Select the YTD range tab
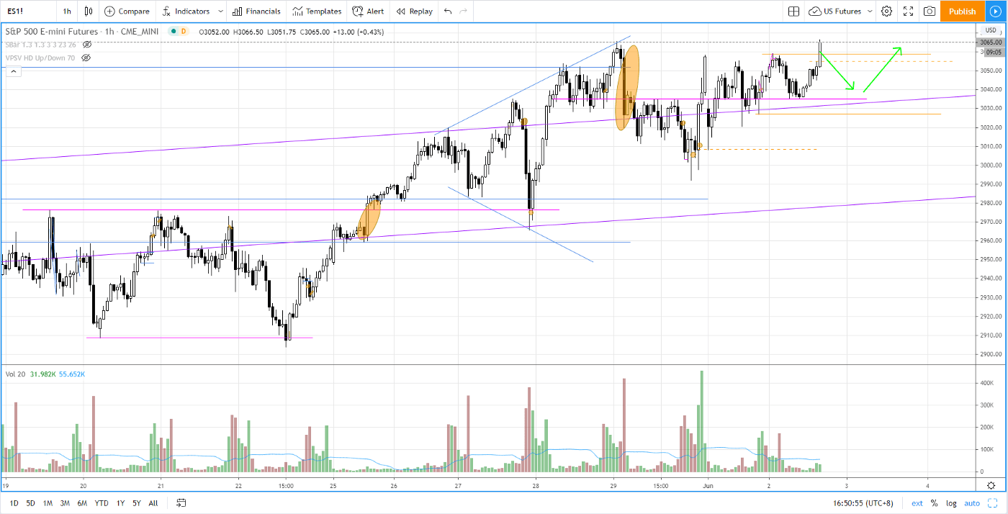The height and width of the screenshot is (514, 1008). (x=101, y=502)
